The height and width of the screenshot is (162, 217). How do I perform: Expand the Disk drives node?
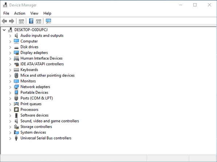10,47
